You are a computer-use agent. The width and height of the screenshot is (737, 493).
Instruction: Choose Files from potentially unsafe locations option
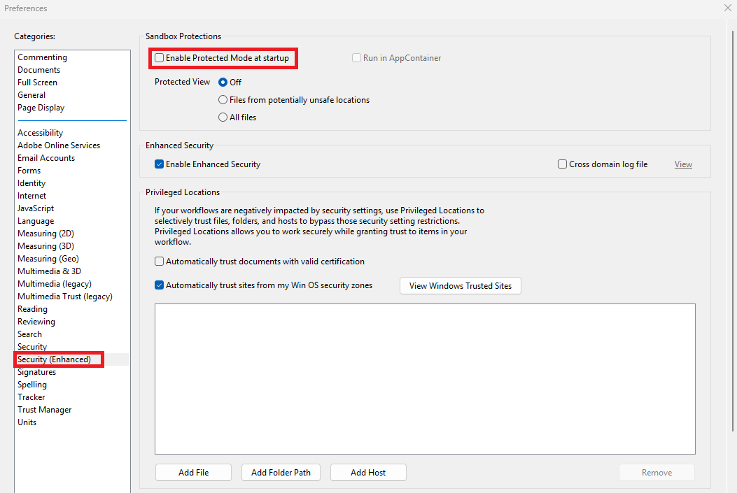pos(223,99)
